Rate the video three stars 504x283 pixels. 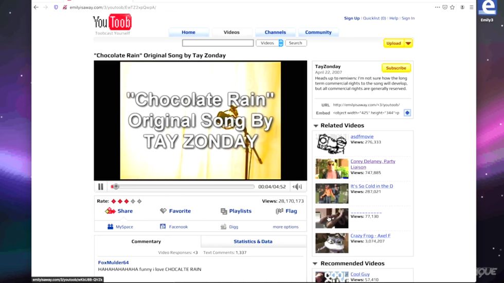127,201
